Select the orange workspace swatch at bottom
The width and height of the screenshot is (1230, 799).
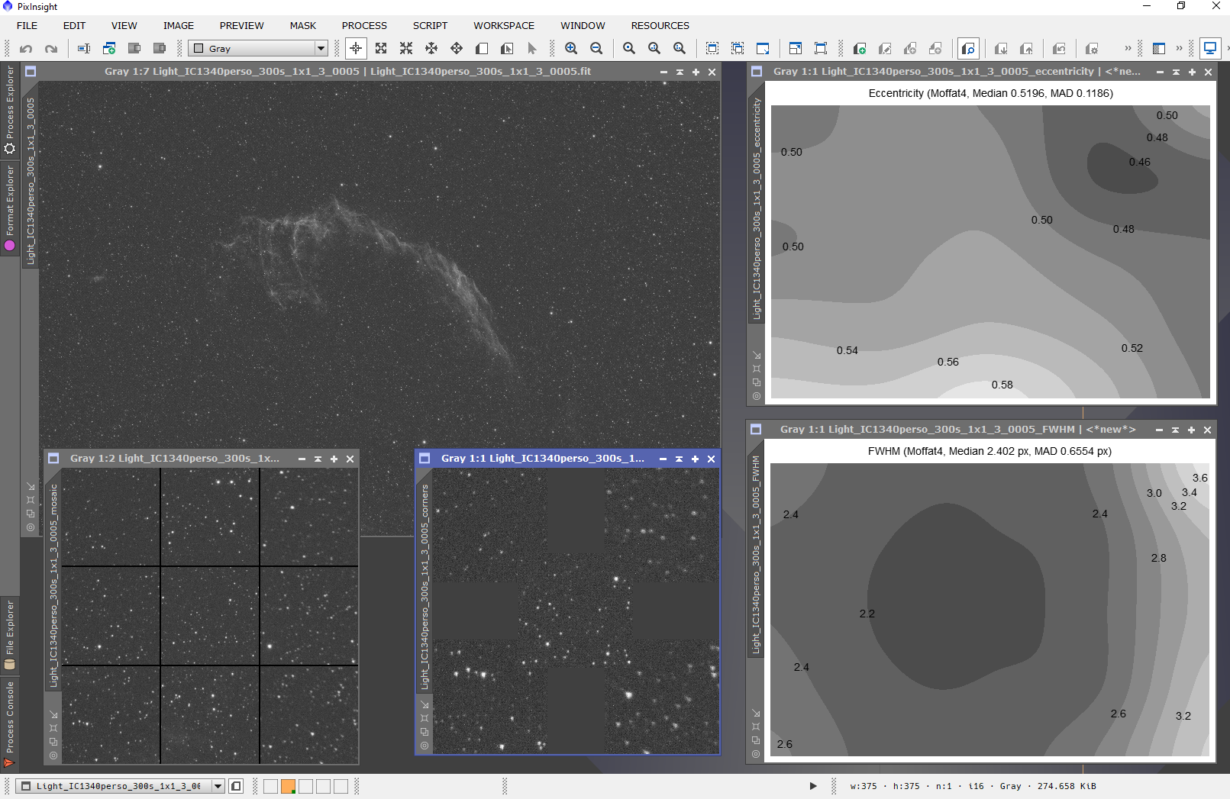[288, 786]
